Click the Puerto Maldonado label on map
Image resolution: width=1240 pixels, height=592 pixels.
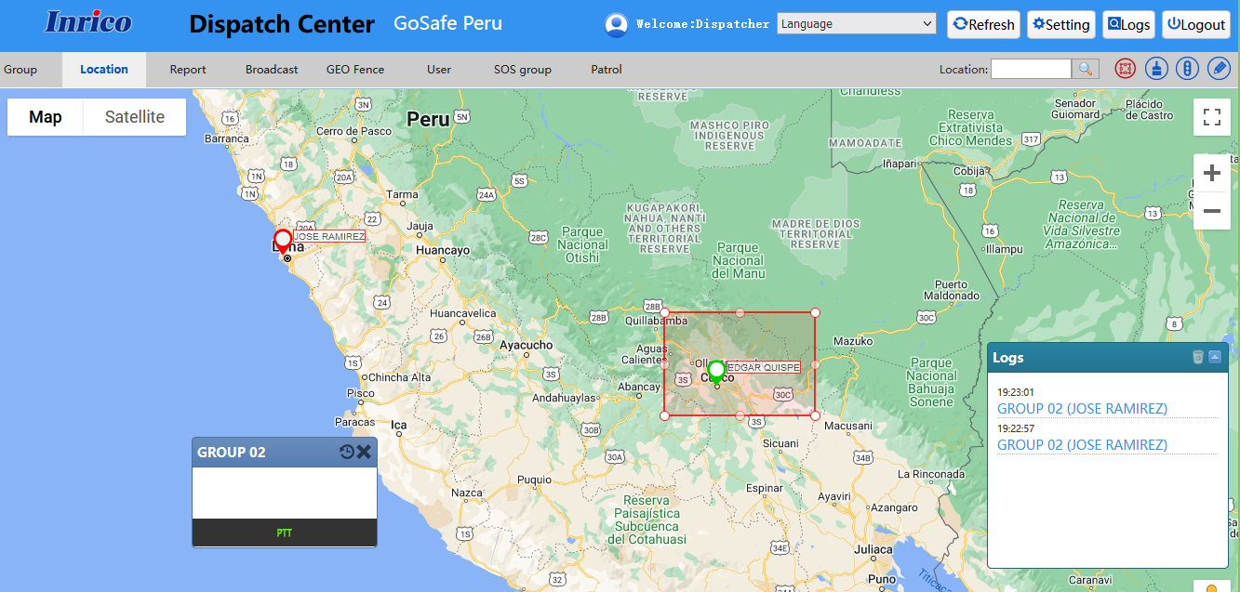pyautogui.click(x=951, y=290)
